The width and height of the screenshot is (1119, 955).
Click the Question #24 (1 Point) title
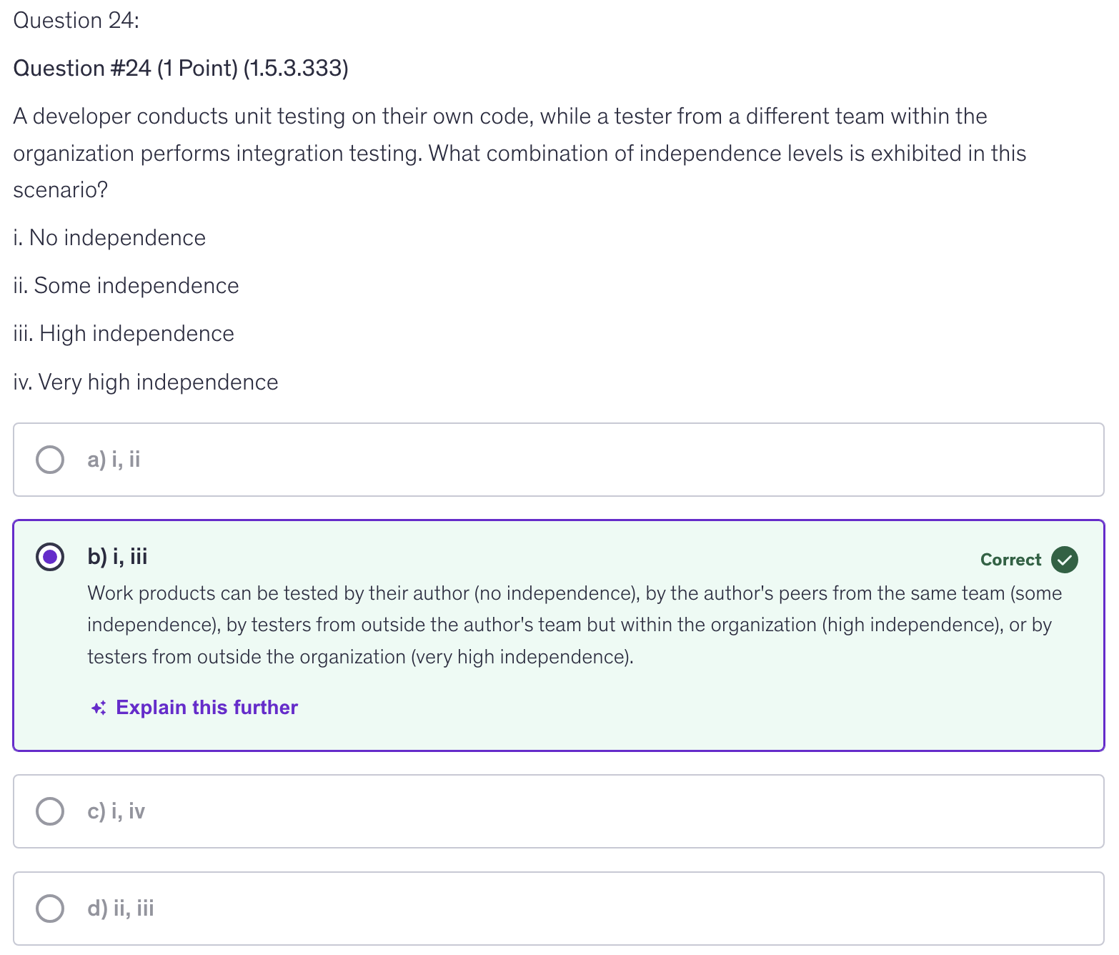coord(181,69)
